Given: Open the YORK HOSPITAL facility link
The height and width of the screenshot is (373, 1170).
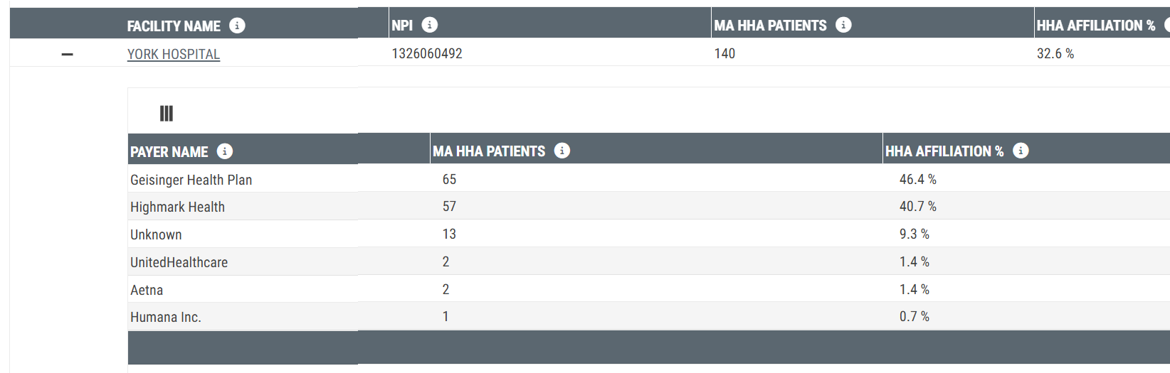Looking at the screenshot, I should point(174,54).
